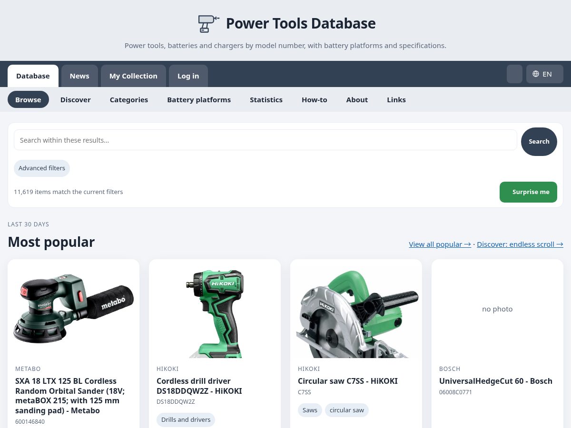Go to Battery platforms

coord(199,99)
